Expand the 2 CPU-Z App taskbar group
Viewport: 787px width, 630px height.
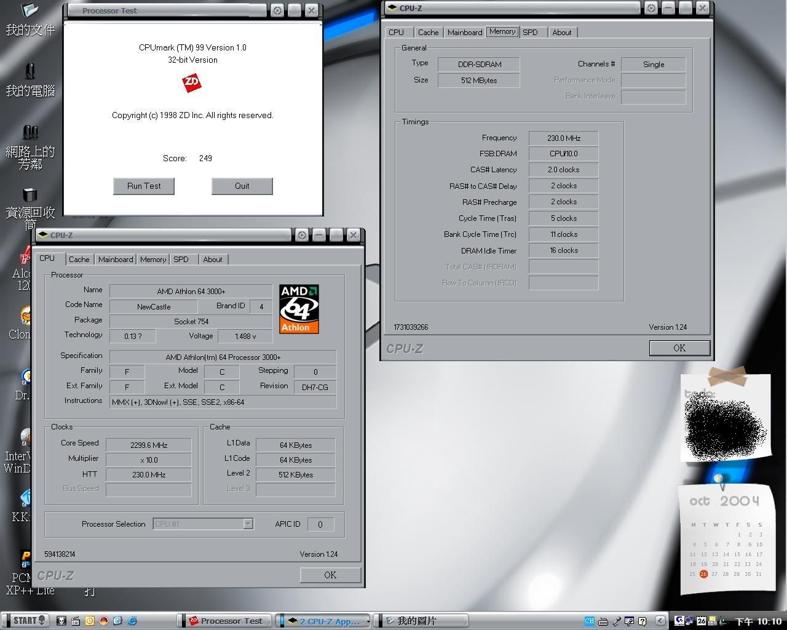(323, 621)
